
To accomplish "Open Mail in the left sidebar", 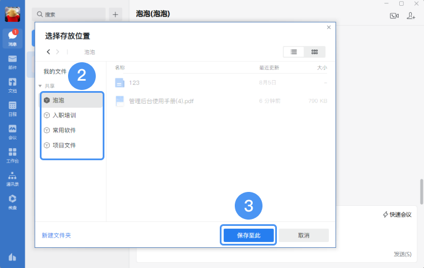I will 12,62.
